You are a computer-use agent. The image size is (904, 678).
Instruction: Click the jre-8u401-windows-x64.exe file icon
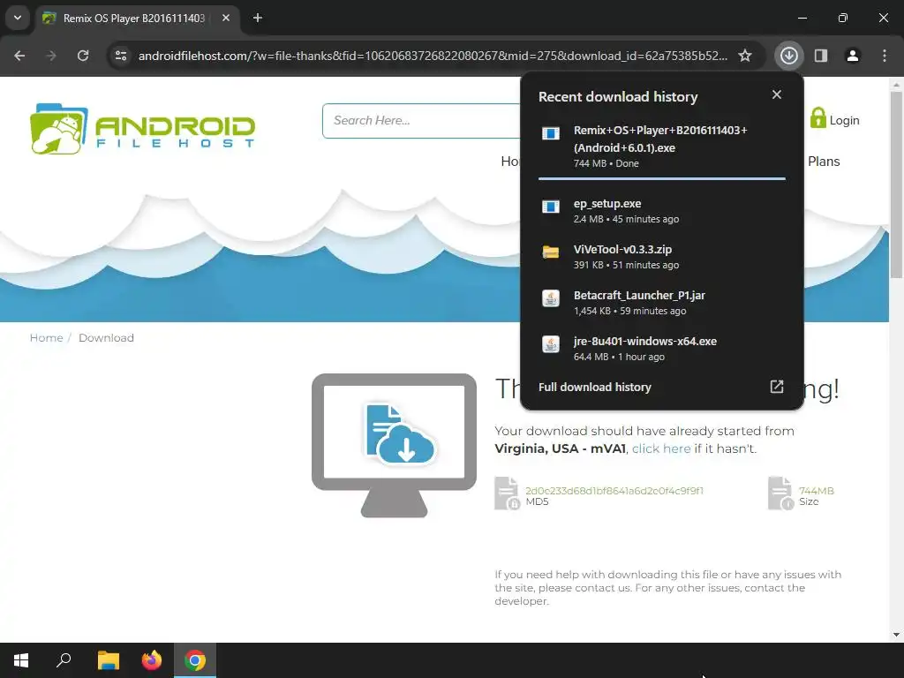[551, 344]
